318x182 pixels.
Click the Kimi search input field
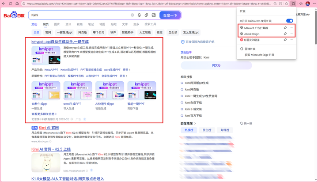(80, 15)
